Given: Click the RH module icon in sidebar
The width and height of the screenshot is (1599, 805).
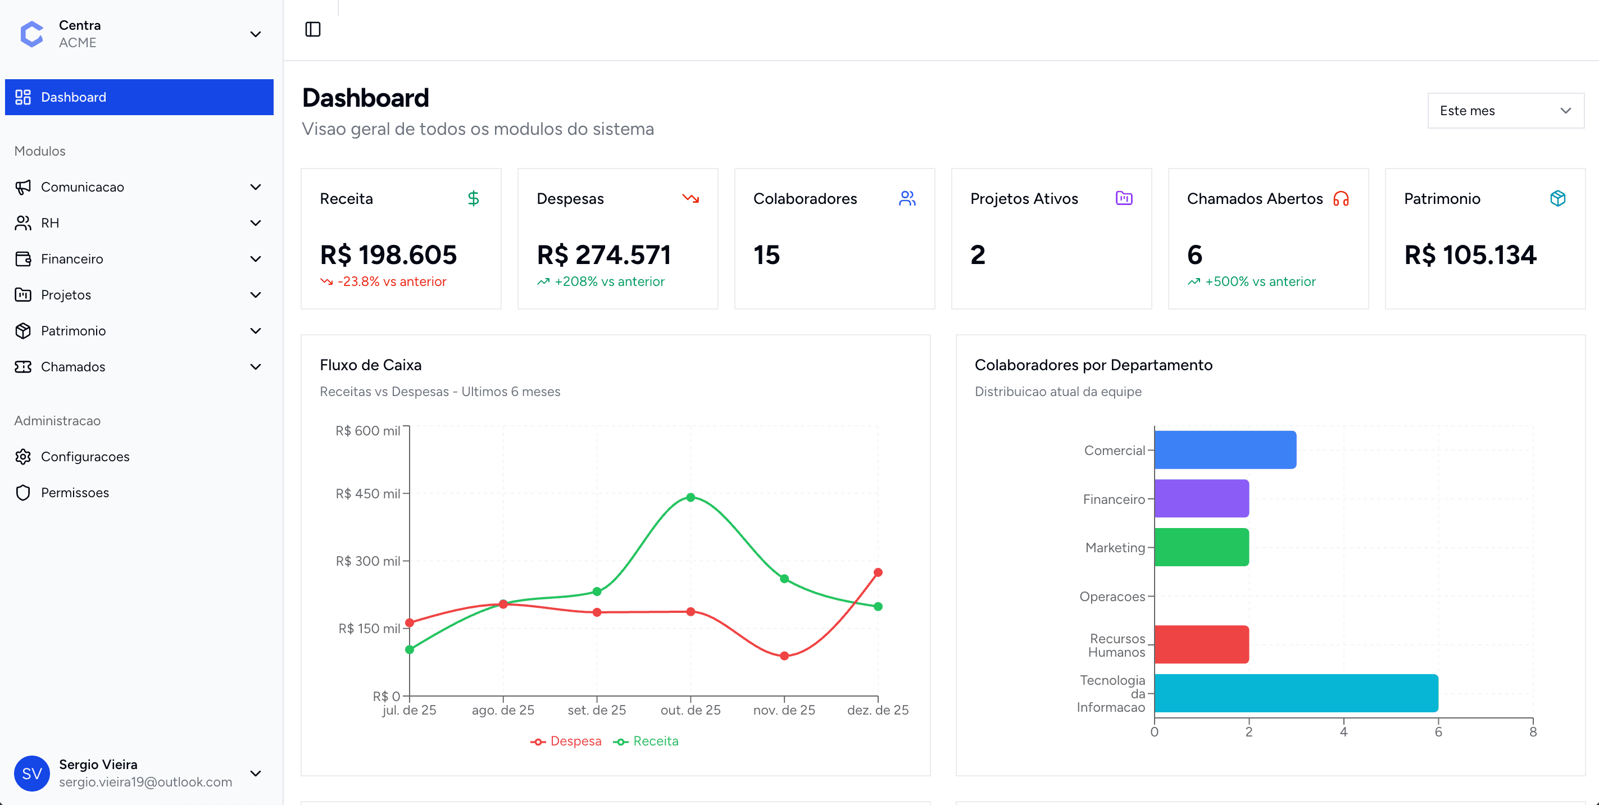Looking at the screenshot, I should point(23,223).
